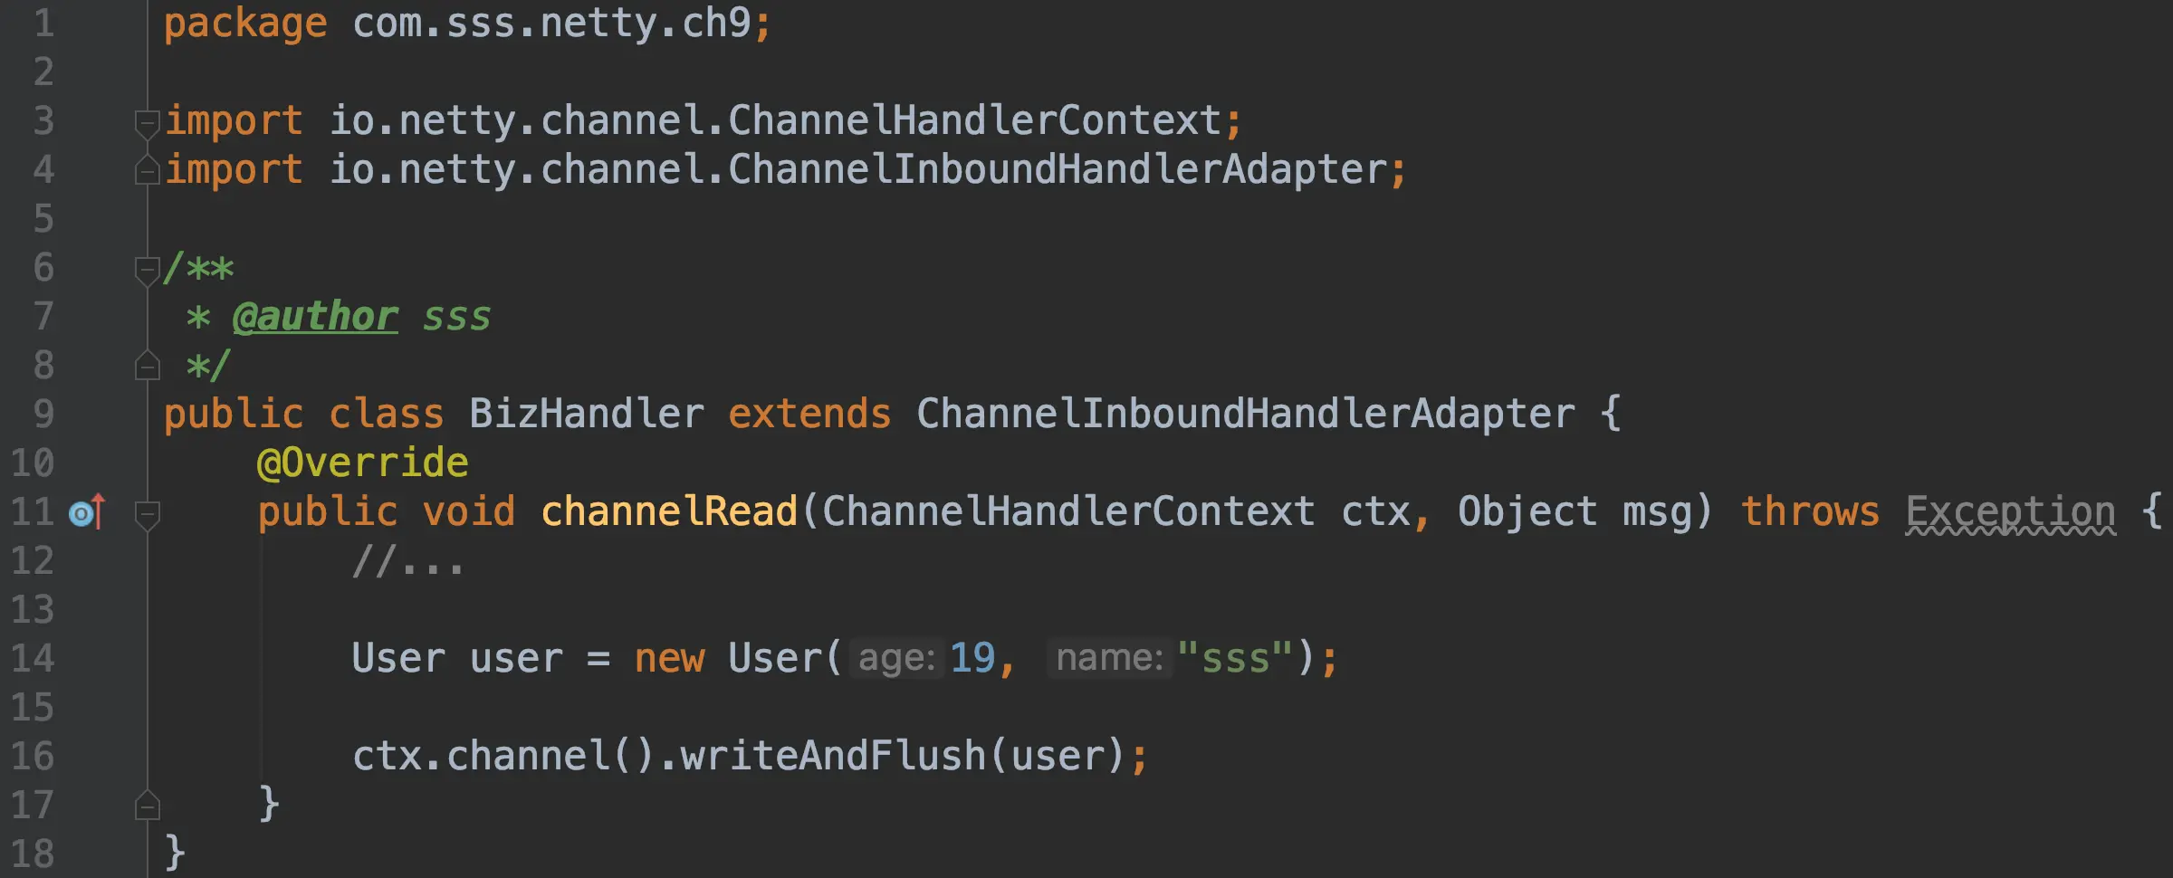Click the "sss" string literal
The height and width of the screenshot is (878, 2173).
(x=1235, y=658)
